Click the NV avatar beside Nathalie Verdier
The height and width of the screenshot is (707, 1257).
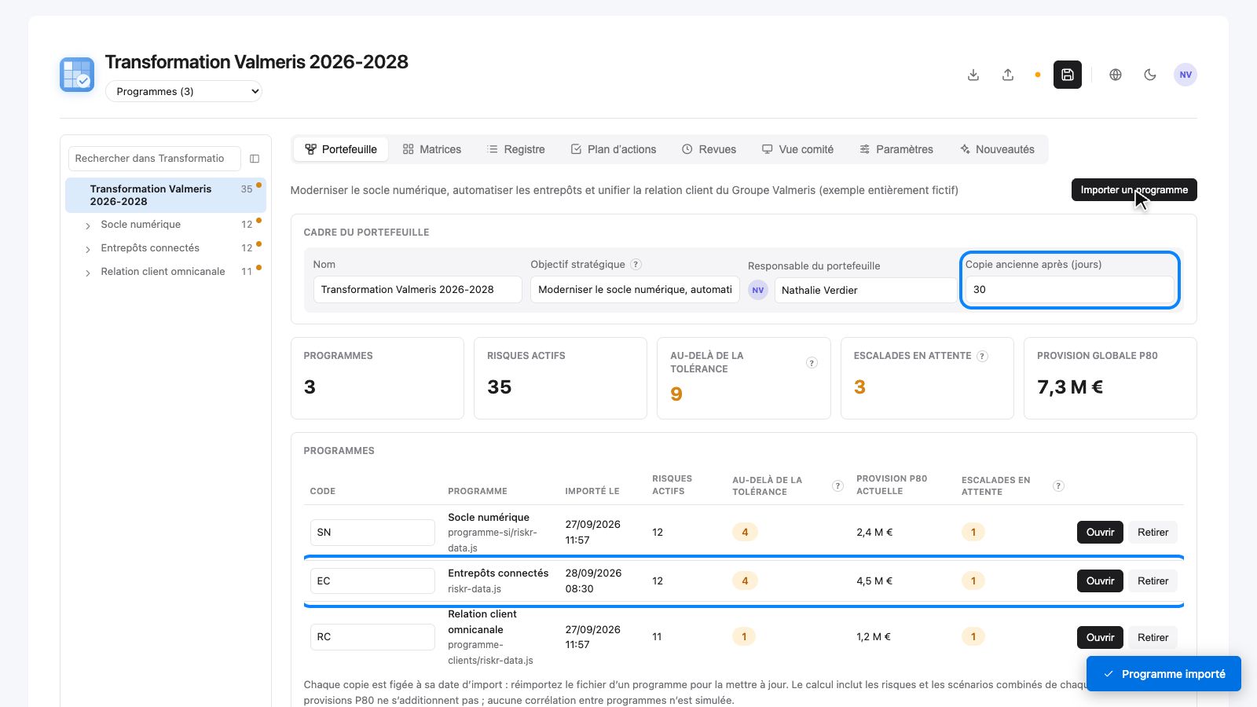pyautogui.click(x=757, y=290)
